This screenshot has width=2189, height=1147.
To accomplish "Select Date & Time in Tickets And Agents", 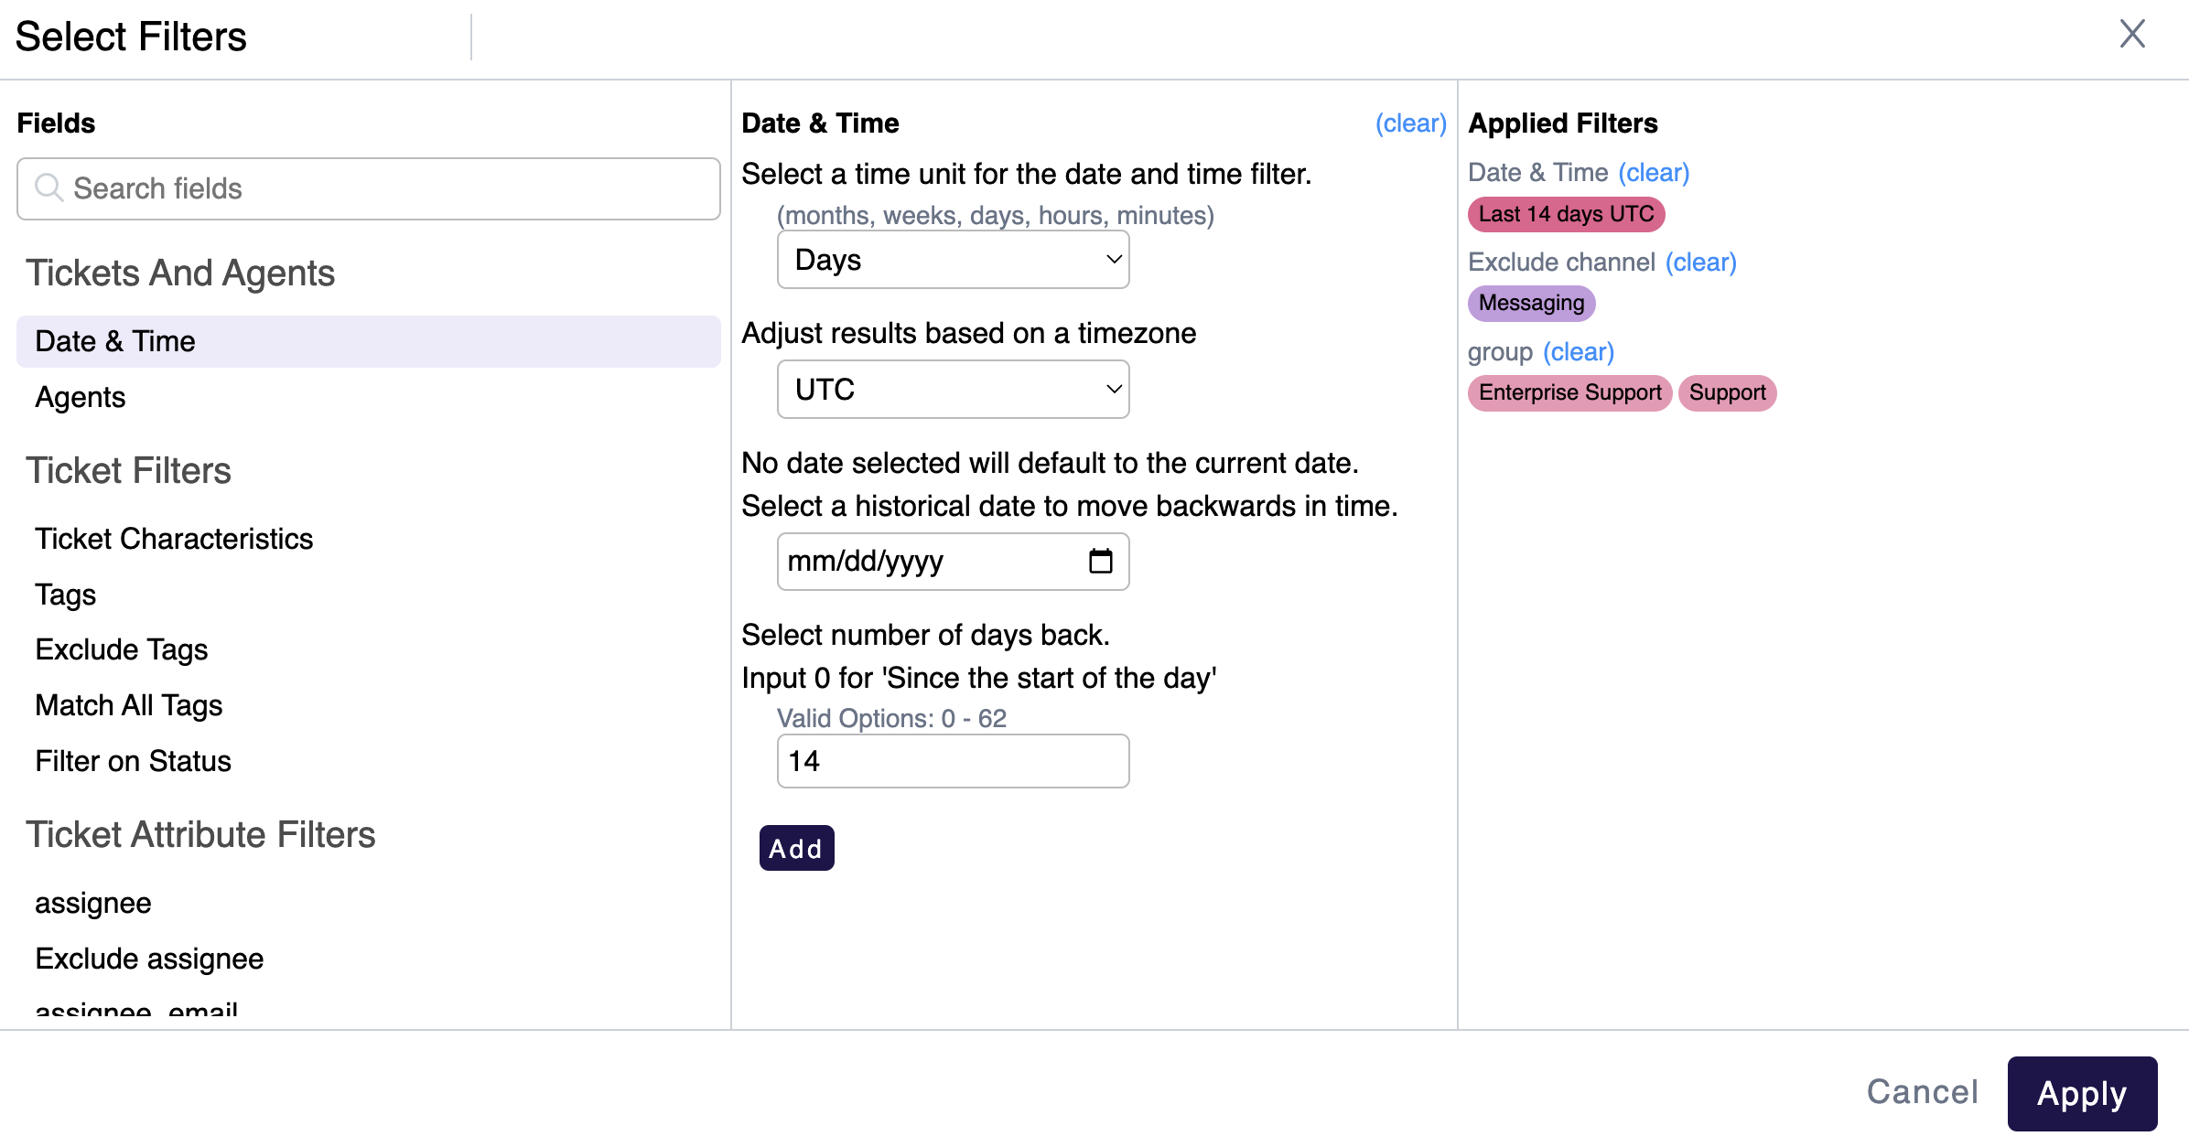I will [115, 340].
